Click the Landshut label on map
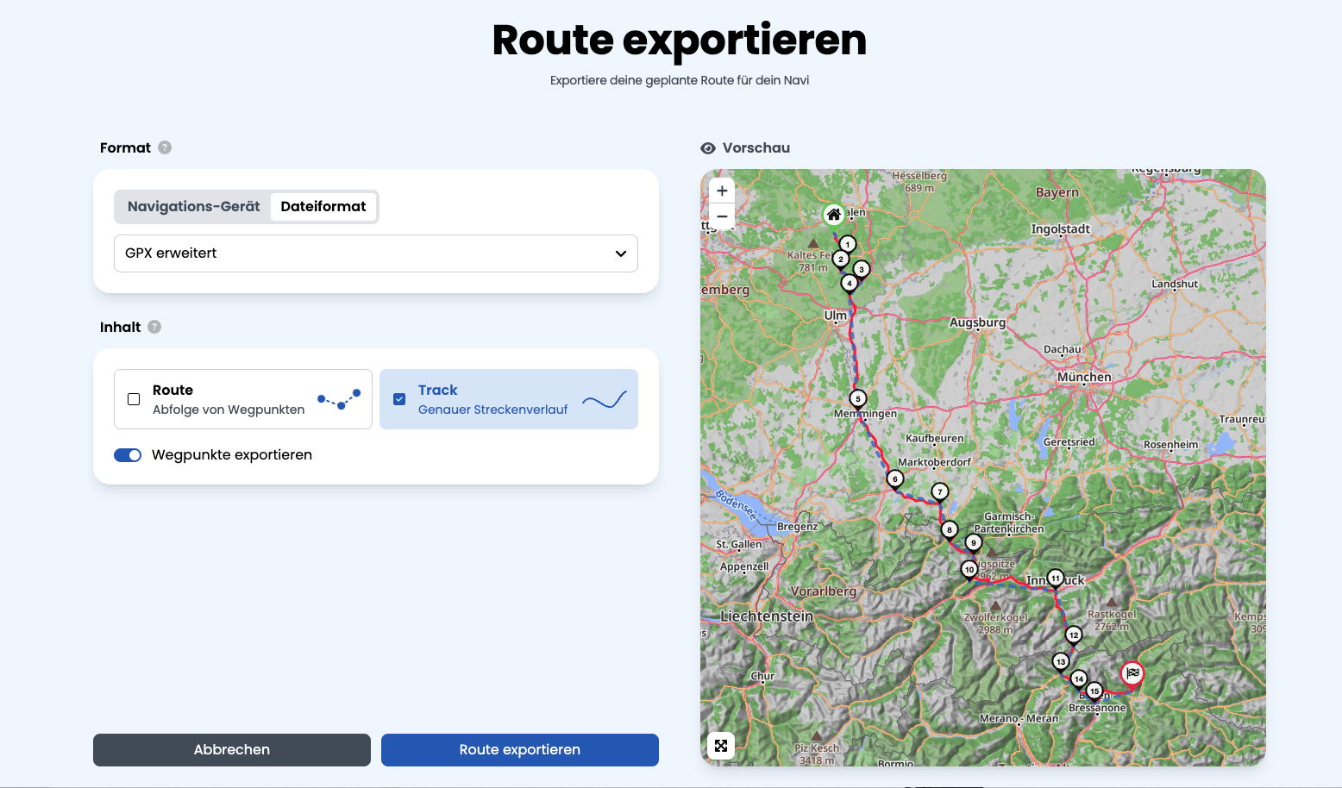Image resolution: width=1342 pixels, height=788 pixels. (1175, 284)
